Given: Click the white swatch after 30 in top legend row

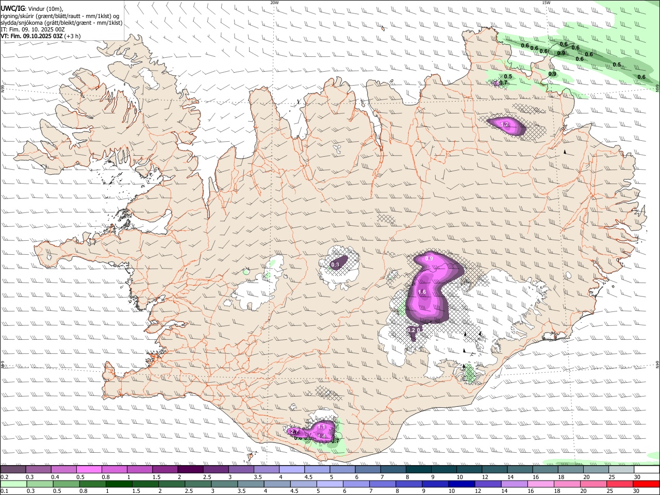Looking at the screenshot, I should (x=647, y=469).
